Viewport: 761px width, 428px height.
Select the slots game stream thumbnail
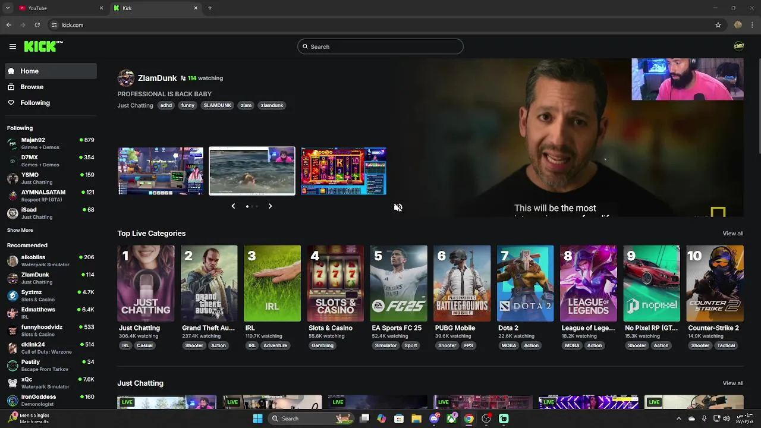343,171
